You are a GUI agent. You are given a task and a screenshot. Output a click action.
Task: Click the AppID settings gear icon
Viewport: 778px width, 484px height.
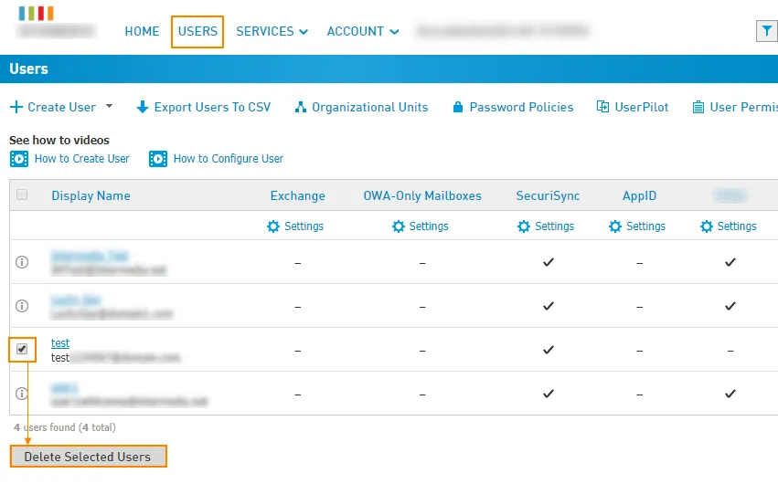click(615, 226)
